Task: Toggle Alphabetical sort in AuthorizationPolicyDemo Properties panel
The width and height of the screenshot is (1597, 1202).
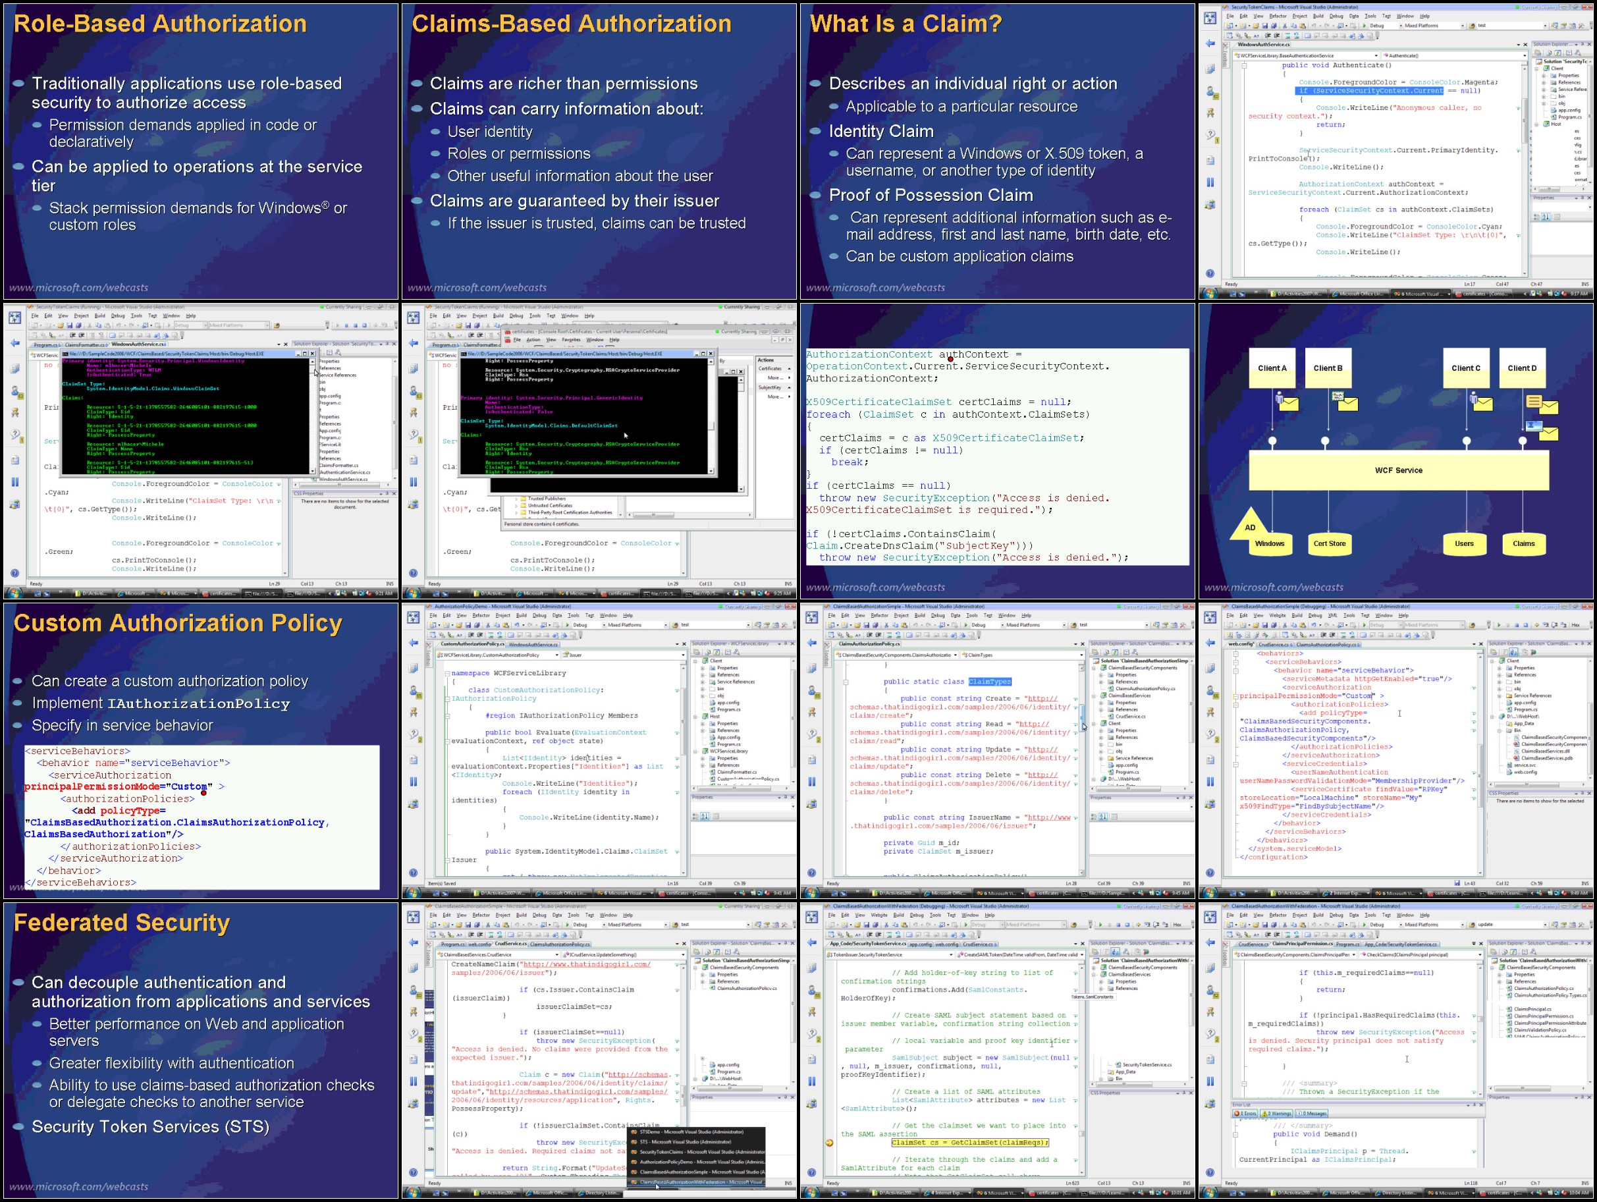Action: tap(705, 817)
